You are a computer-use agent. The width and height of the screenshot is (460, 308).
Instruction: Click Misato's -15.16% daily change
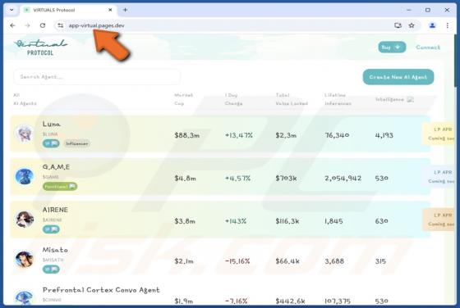[x=237, y=261]
